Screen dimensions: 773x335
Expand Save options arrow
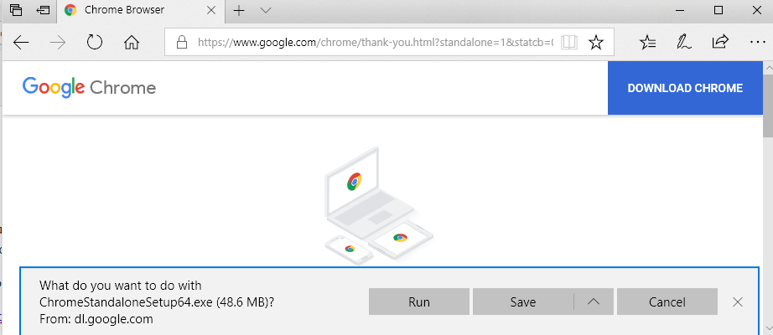pos(594,302)
